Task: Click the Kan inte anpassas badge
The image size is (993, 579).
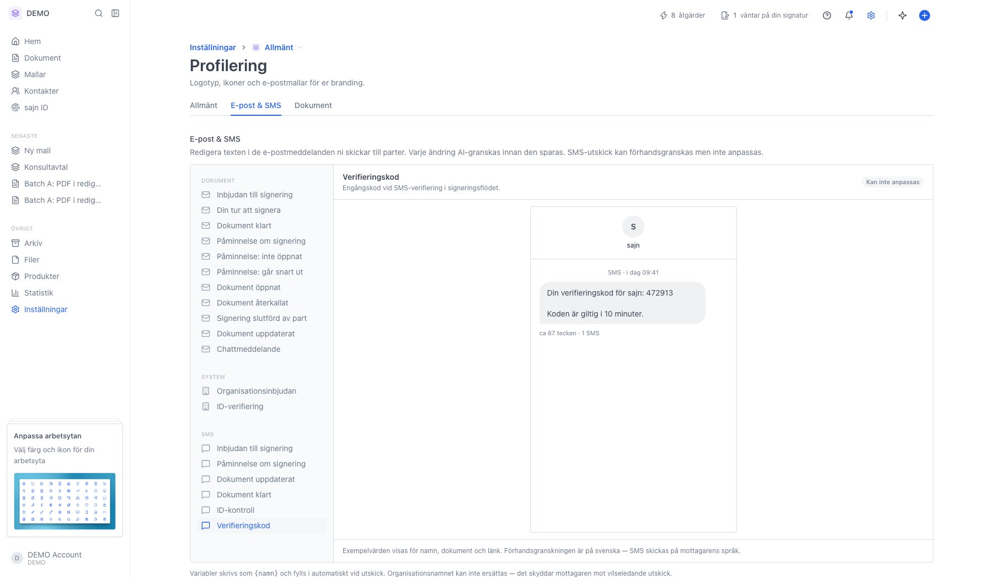Action: click(893, 182)
